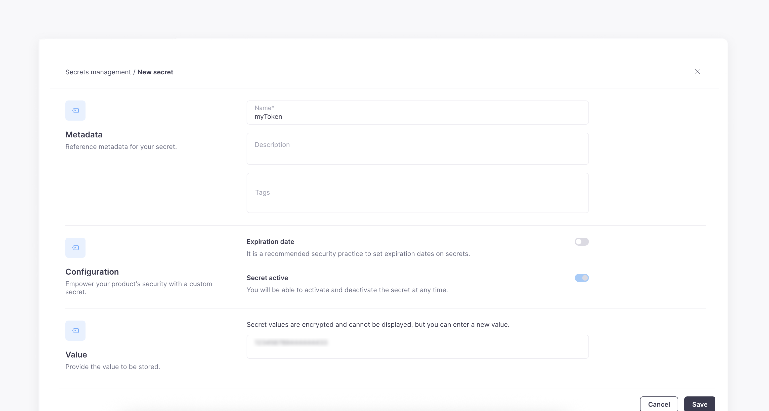Click the Name input field
The image size is (769, 411).
417,116
